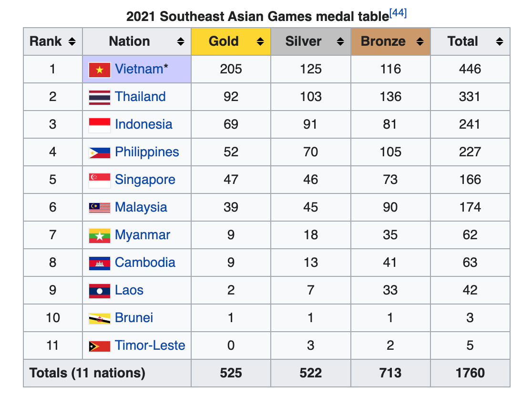Open the Vietnam nation link
Screen dimensions: 532x406
[x=139, y=69]
